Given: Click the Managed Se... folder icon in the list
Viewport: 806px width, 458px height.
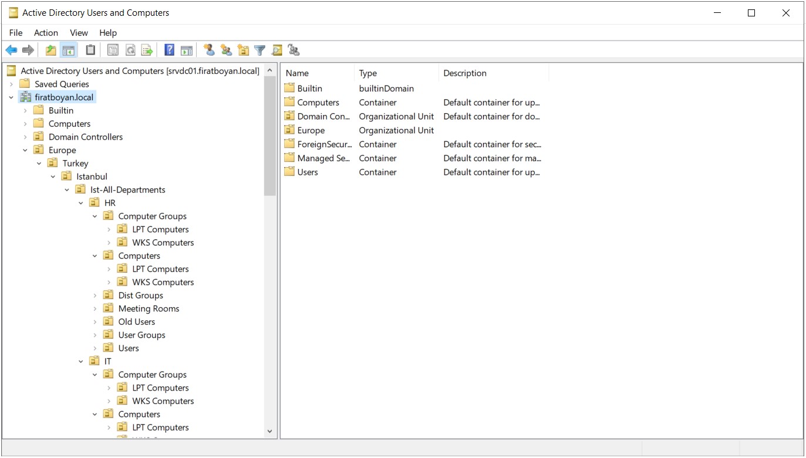Looking at the screenshot, I should click(289, 158).
